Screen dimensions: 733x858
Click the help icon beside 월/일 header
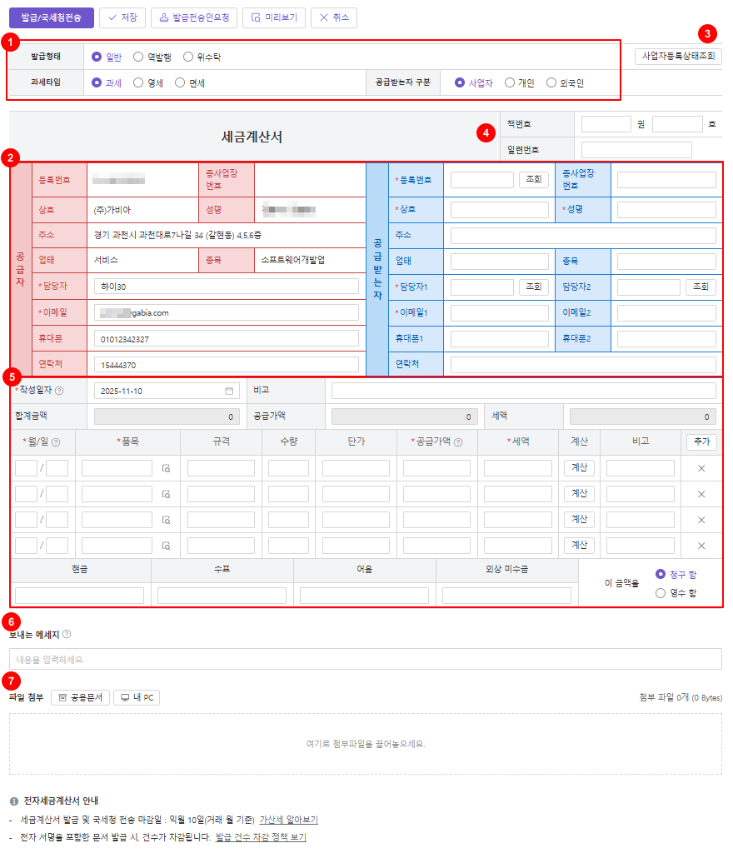coord(56,442)
